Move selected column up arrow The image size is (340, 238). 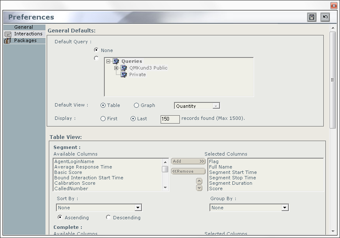pyautogui.click(x=199, y=181)
